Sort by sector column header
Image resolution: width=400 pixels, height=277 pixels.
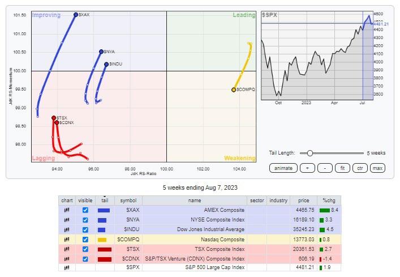(x=257, y=201)
